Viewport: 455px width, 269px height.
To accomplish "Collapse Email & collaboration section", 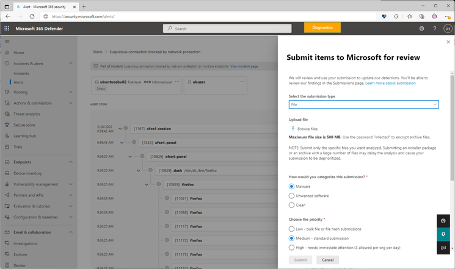I will [x=71, y=232].
